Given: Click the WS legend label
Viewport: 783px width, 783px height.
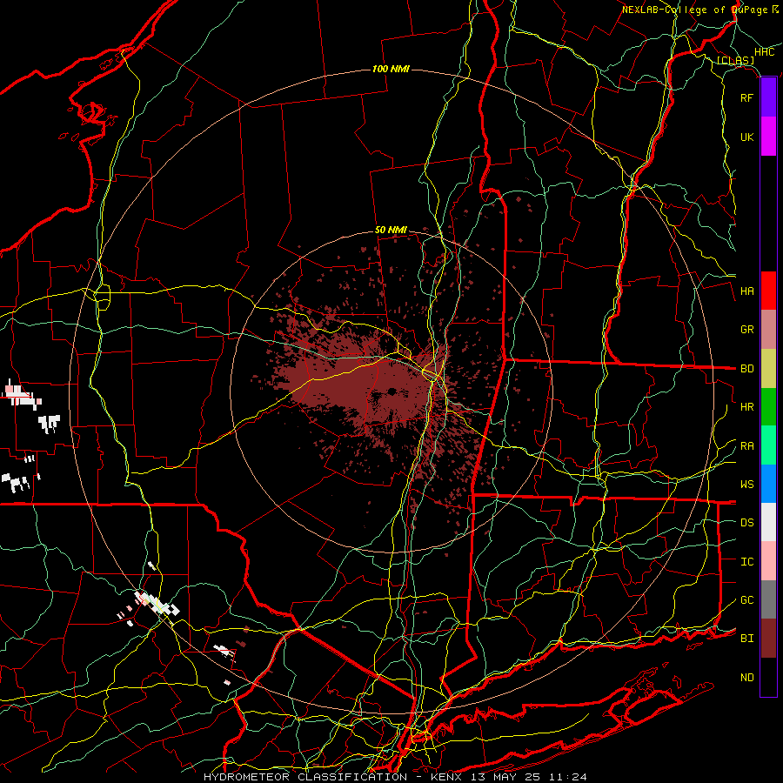Looking at the screenshot, I should [x=747, y=485].
